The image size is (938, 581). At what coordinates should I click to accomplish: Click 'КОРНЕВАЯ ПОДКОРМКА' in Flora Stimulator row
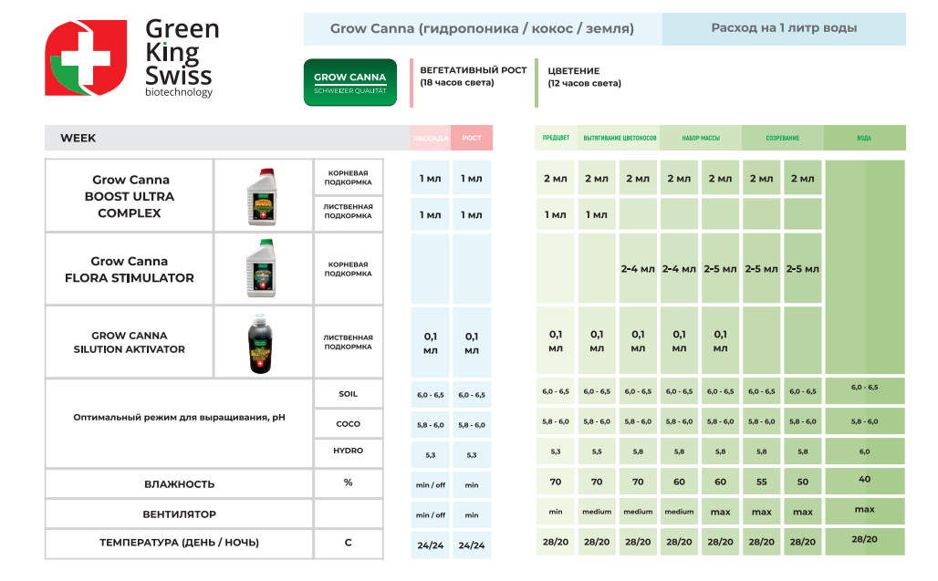click(349, 269)
